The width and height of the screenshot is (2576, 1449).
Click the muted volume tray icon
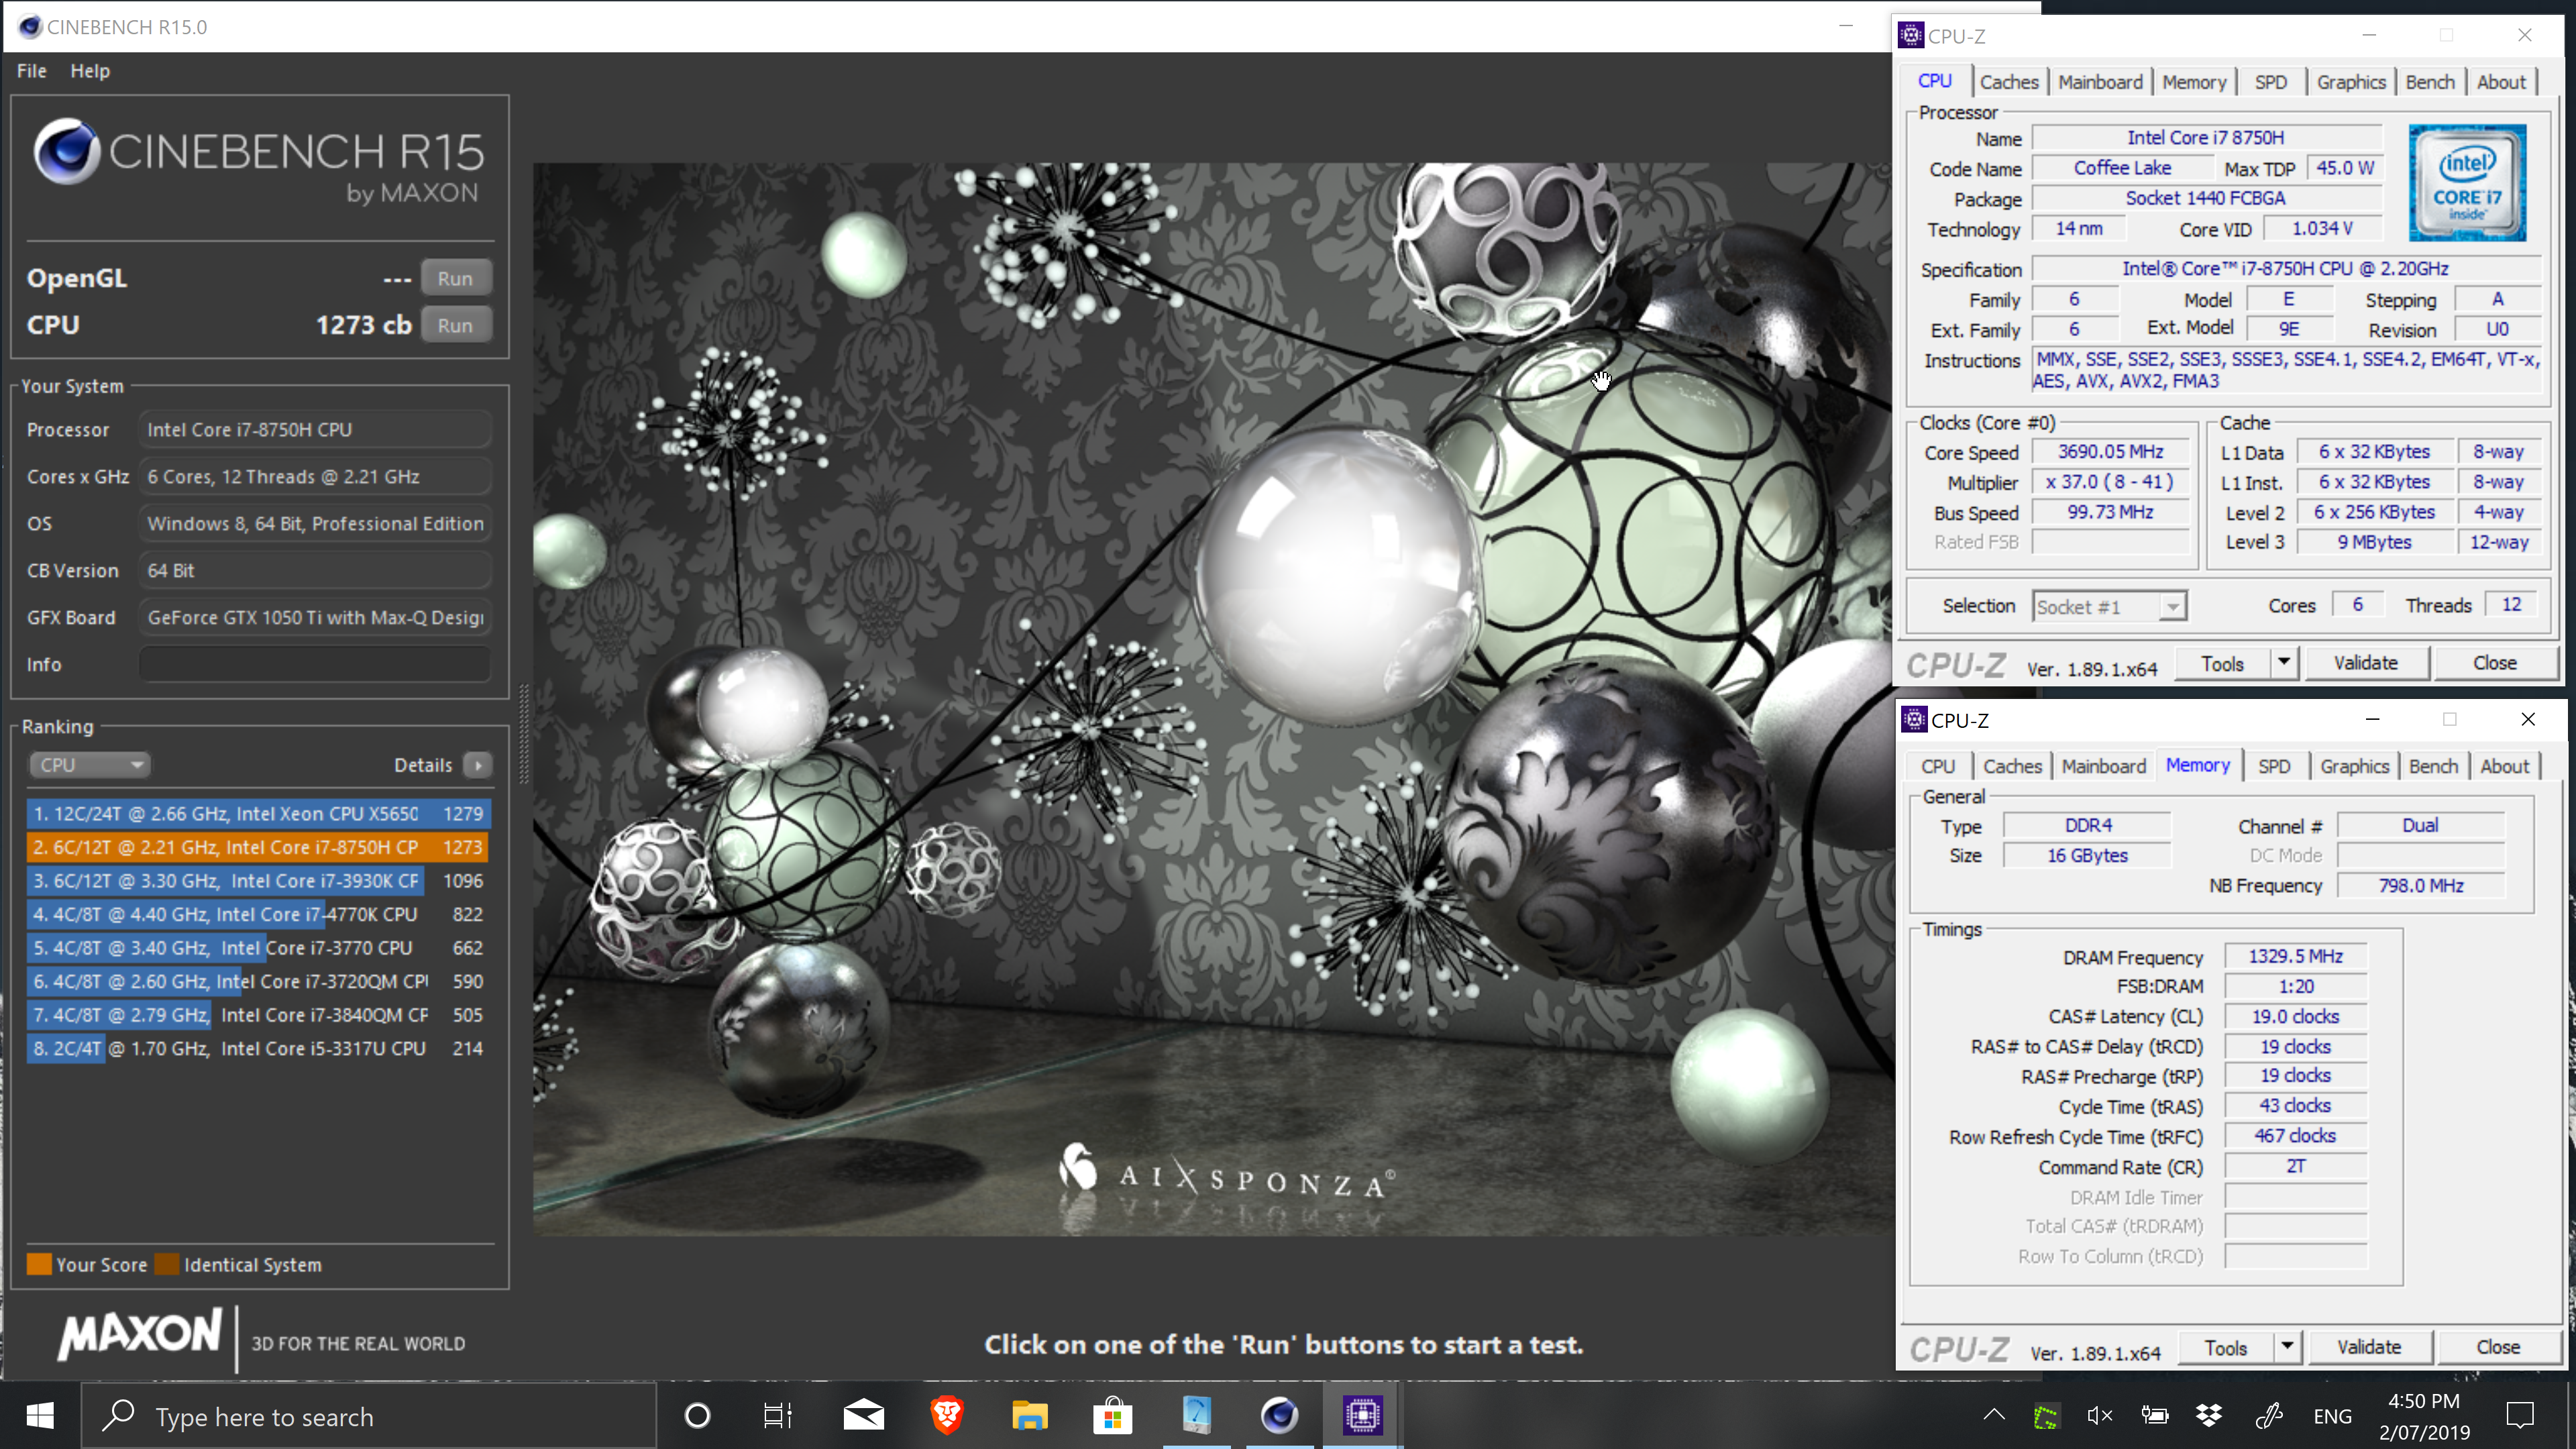(2099, 1416)
